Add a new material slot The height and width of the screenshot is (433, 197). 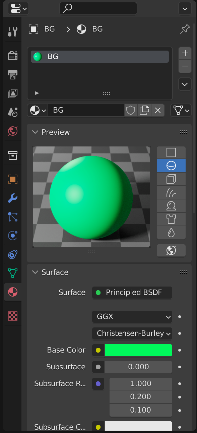pos(185,53)
